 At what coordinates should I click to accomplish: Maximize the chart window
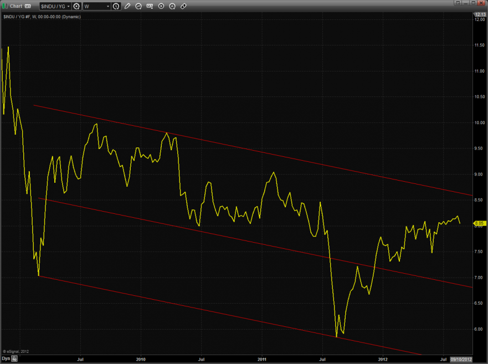point(473,3)
